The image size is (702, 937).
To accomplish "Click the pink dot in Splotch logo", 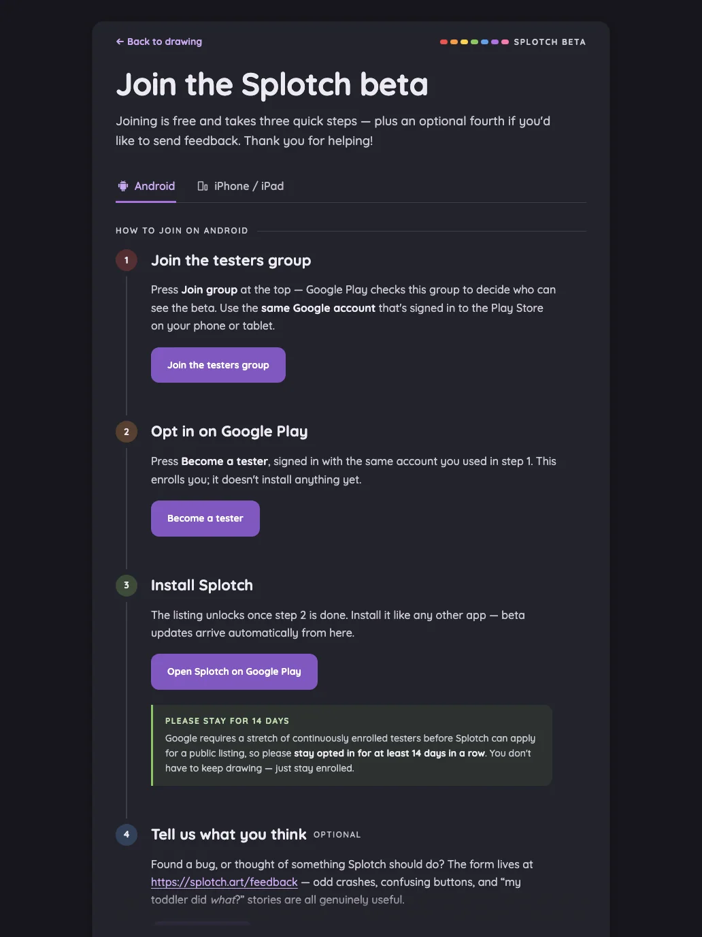I will (x=505, y=42).
